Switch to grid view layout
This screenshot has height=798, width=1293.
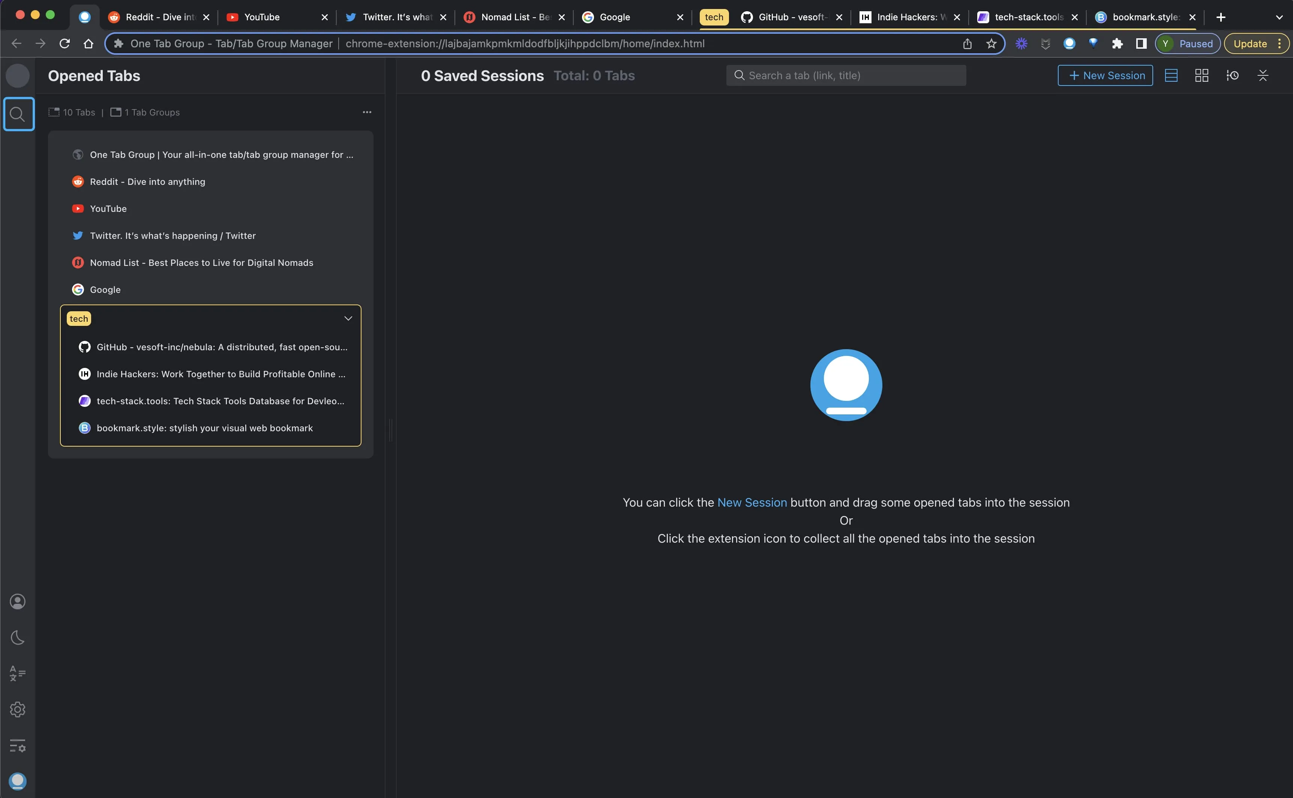click(1202, 75)
